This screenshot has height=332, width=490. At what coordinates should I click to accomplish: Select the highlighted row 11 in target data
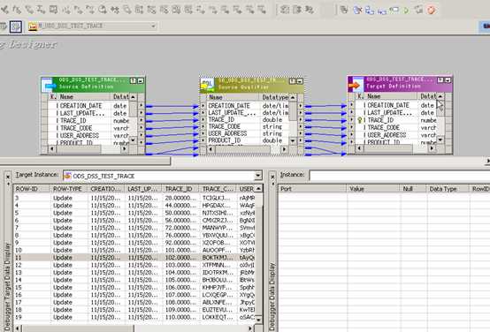click(134, 258)
